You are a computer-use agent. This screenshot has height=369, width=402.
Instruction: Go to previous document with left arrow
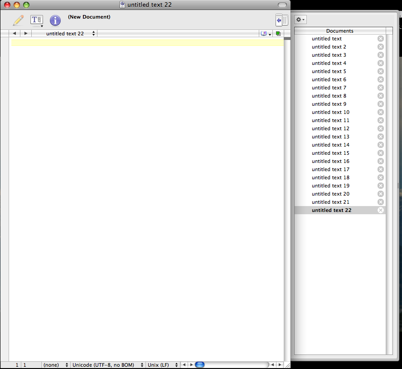(15, 34)
